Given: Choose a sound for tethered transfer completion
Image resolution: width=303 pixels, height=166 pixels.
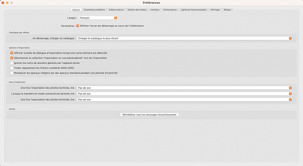Looking at the screenshot, I should point(184,94).
